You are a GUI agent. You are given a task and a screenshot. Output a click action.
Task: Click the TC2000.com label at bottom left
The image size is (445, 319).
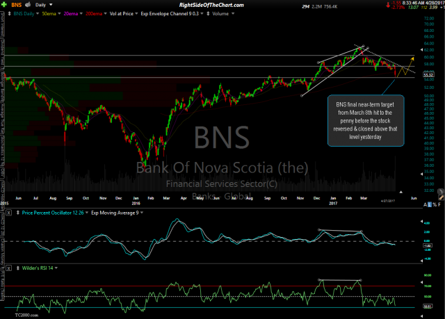pos(26,315)
